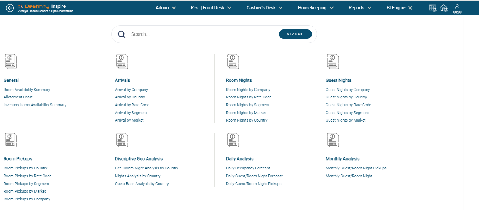Open Arrival by Country report
Screen dimensions: 479x210
point(130,97)
